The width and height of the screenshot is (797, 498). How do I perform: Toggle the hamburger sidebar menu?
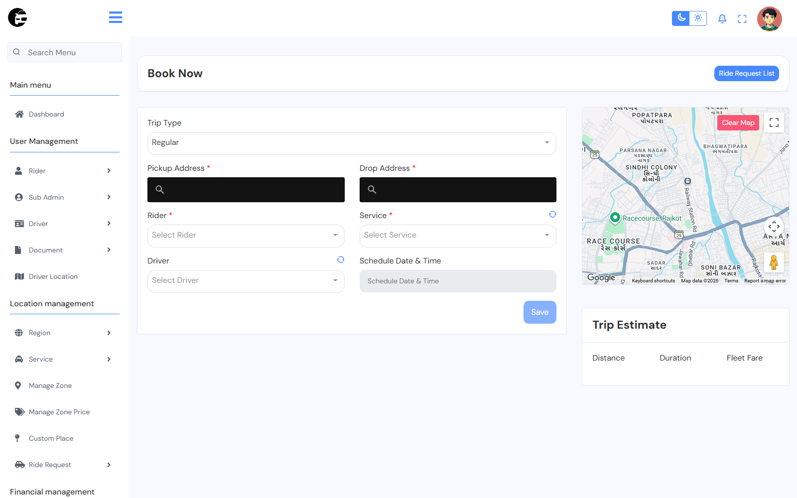coord(116,17)
